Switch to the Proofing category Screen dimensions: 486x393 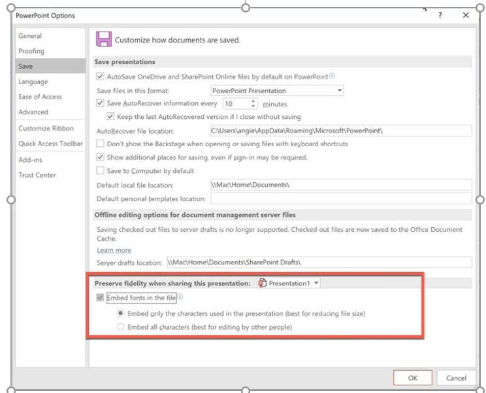click(x=31, y=51)
